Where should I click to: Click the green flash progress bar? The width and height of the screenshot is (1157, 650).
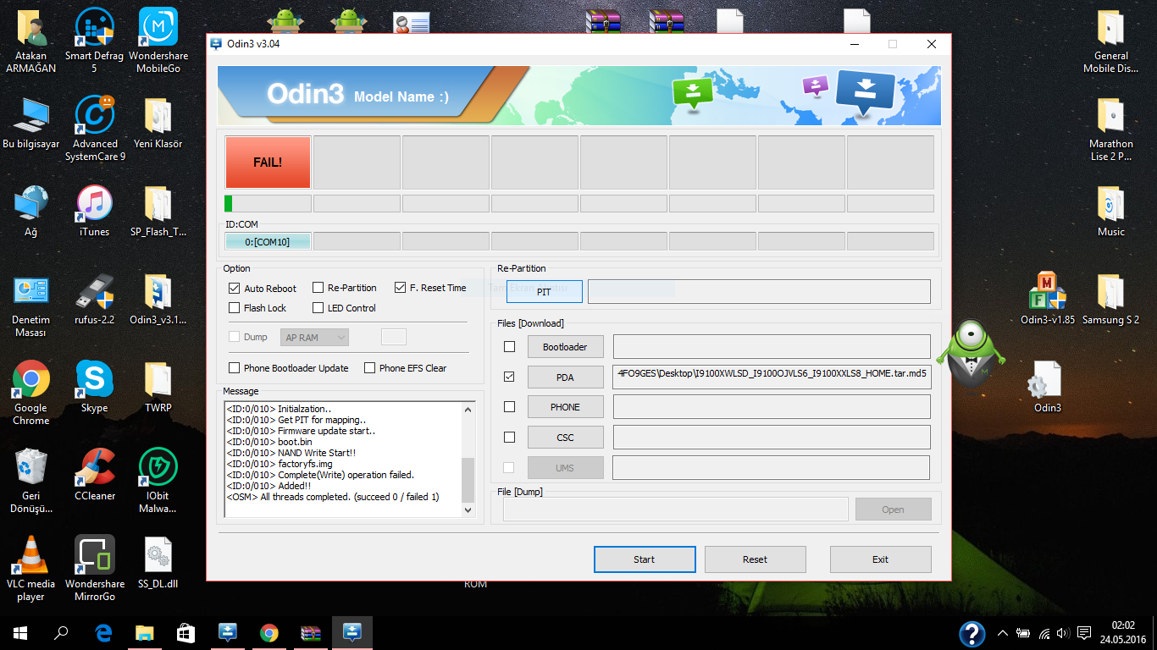tap(268, 203)
